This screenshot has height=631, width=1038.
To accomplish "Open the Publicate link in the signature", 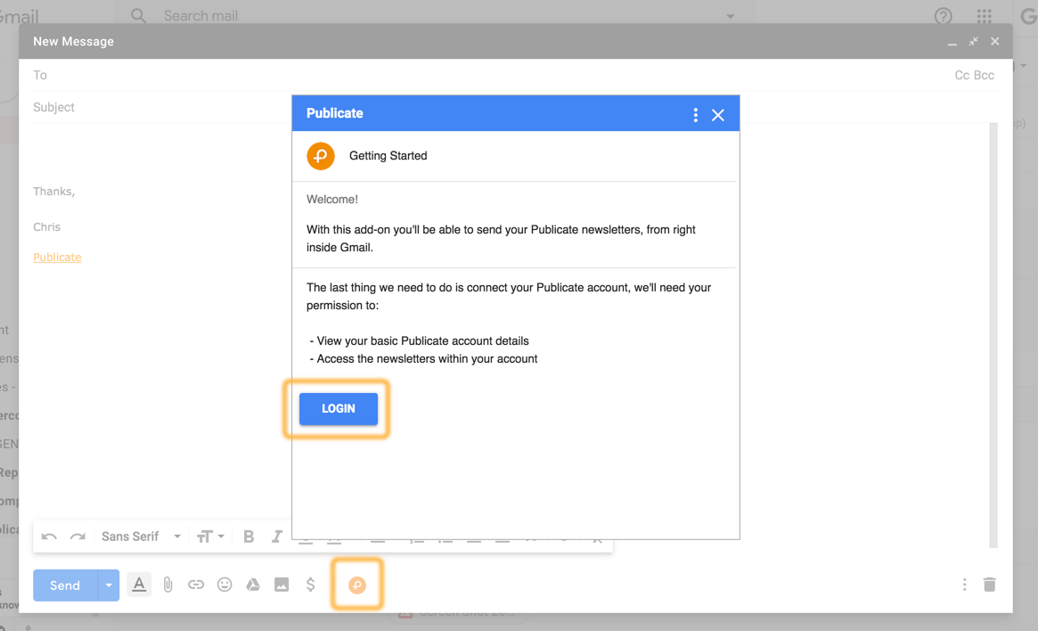I will pos(57,258).
